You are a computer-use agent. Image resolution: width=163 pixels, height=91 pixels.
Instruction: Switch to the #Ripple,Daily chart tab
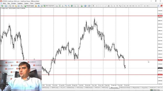[x=136, y=88]
